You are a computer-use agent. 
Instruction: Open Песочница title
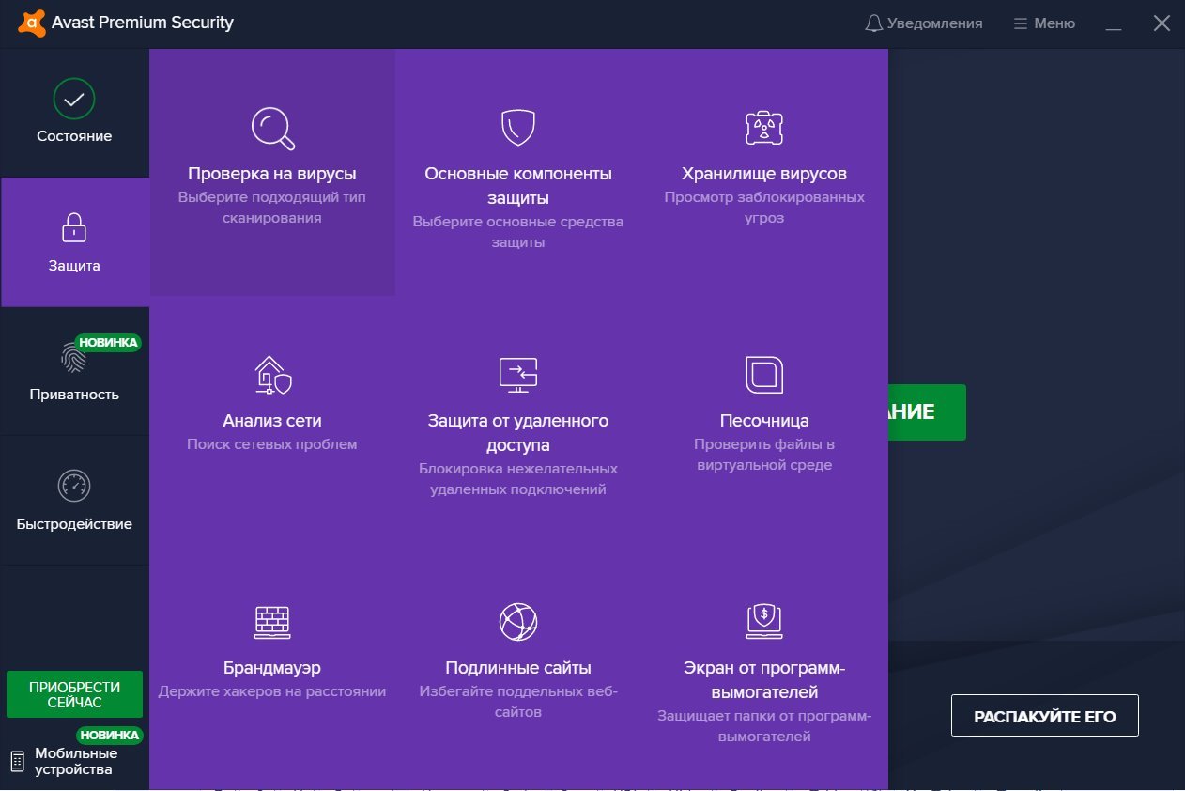pyautogui.click(x=764, y=421)
